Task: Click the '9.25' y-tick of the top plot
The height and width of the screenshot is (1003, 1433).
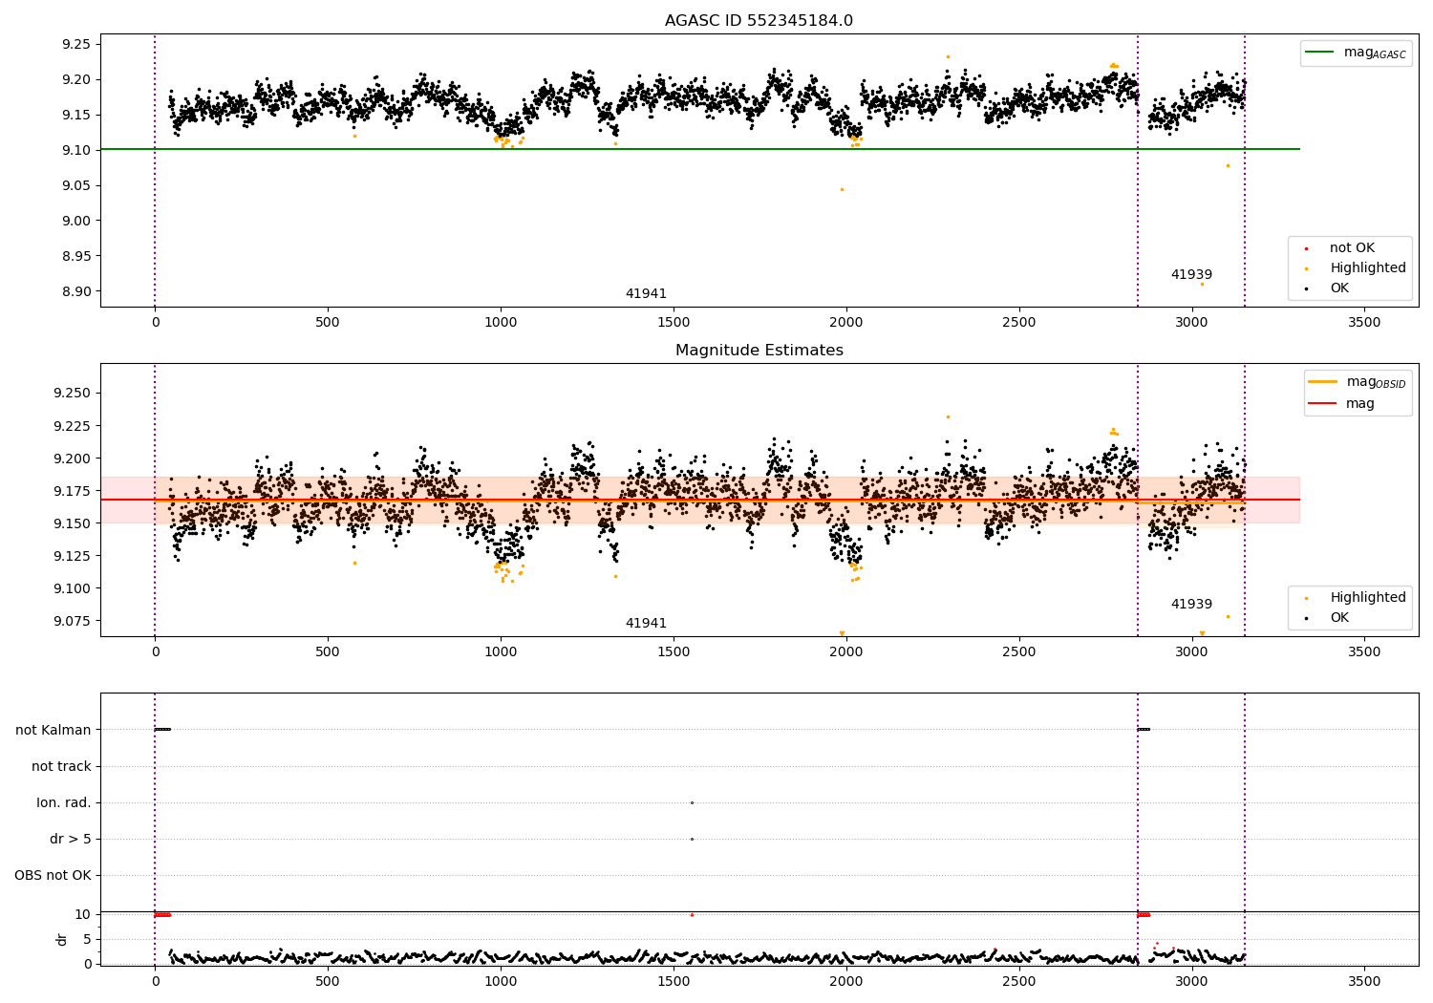Action: [75, 45]
